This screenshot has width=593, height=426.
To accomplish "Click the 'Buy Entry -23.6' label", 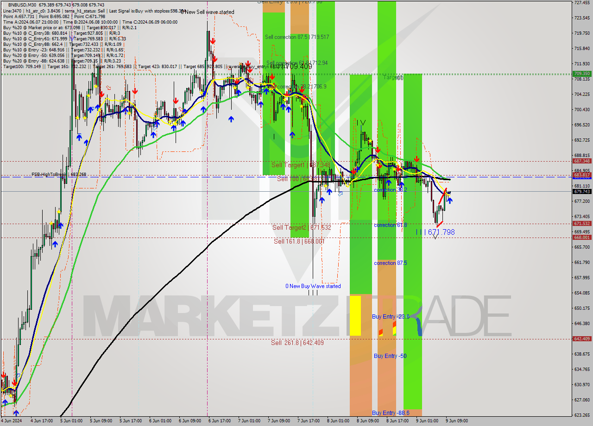I will pos(391,317).
